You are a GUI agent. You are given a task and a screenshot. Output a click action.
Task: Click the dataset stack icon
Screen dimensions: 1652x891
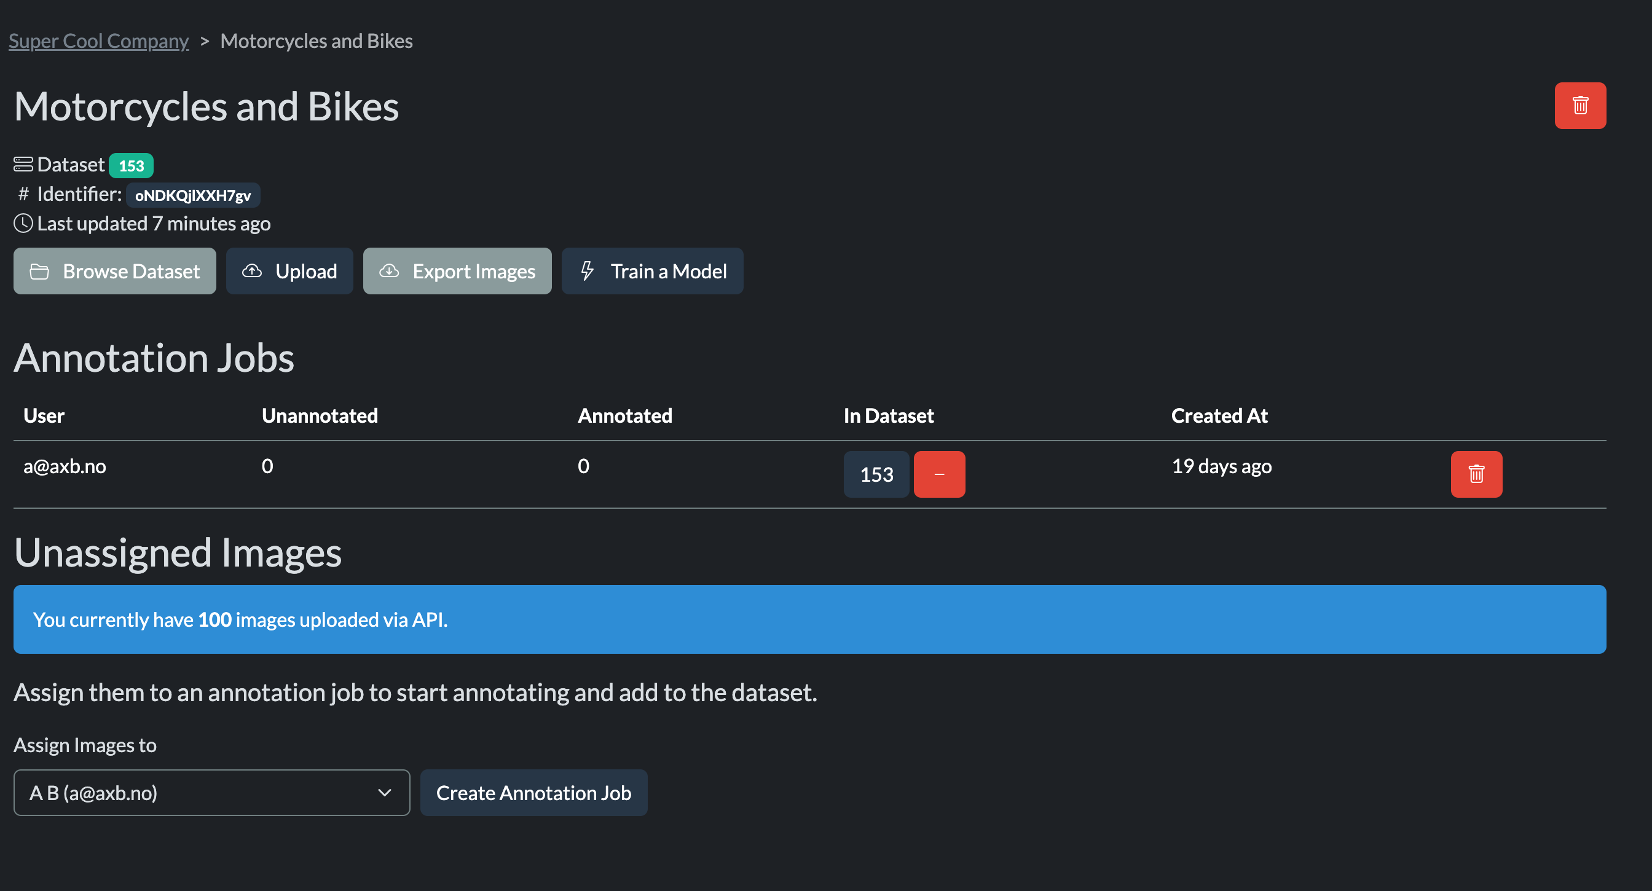point(23,165)
